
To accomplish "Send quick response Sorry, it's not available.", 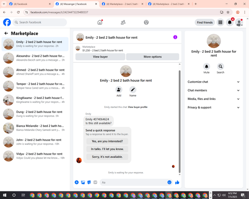I will [107, 157].
